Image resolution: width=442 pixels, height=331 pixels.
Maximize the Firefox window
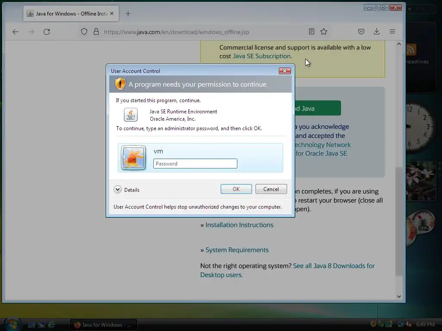382,8
